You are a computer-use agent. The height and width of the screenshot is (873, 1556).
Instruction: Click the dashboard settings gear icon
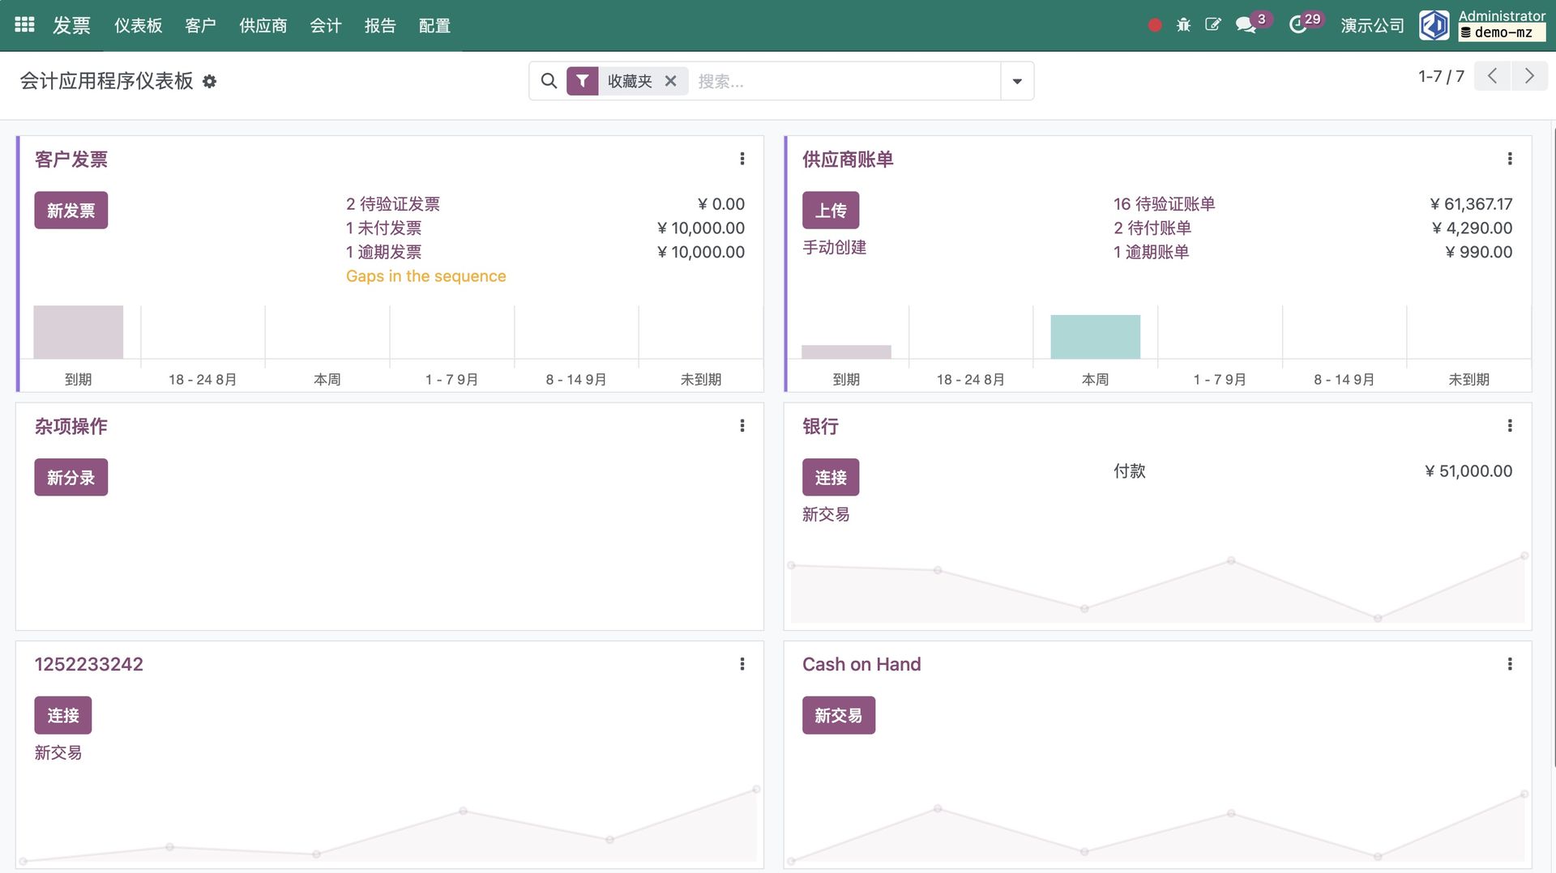pyautogui.click(x=210, y=82)
